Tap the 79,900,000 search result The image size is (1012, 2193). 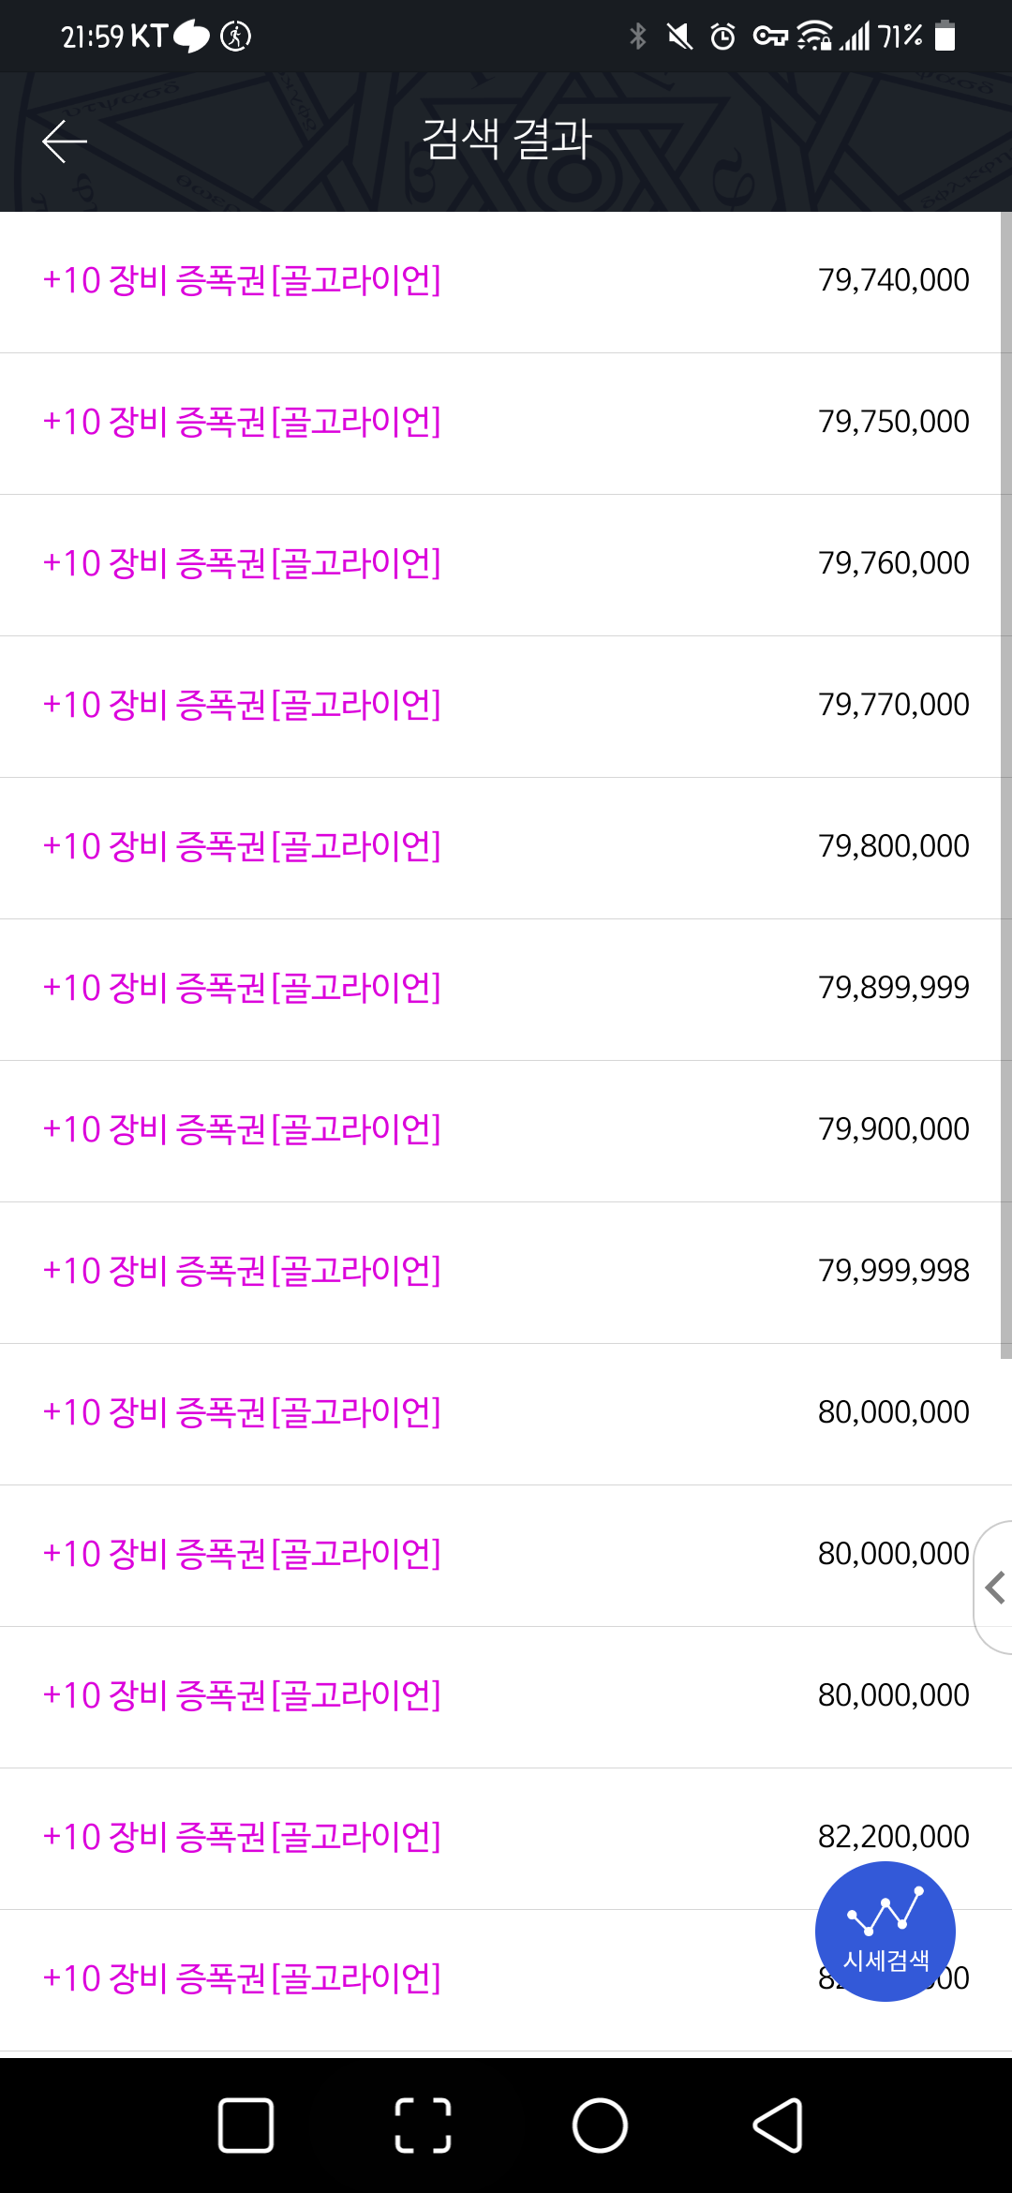click(506, 1130)
